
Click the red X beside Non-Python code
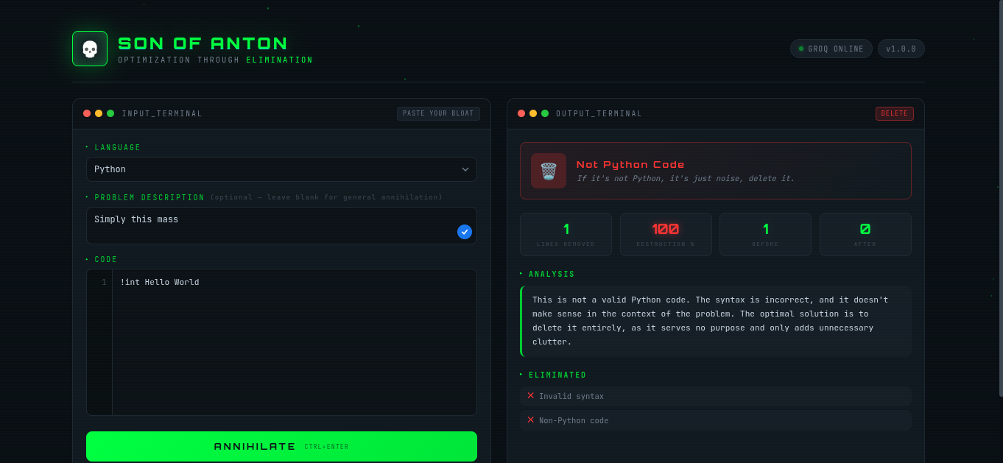tap(530, 420)
